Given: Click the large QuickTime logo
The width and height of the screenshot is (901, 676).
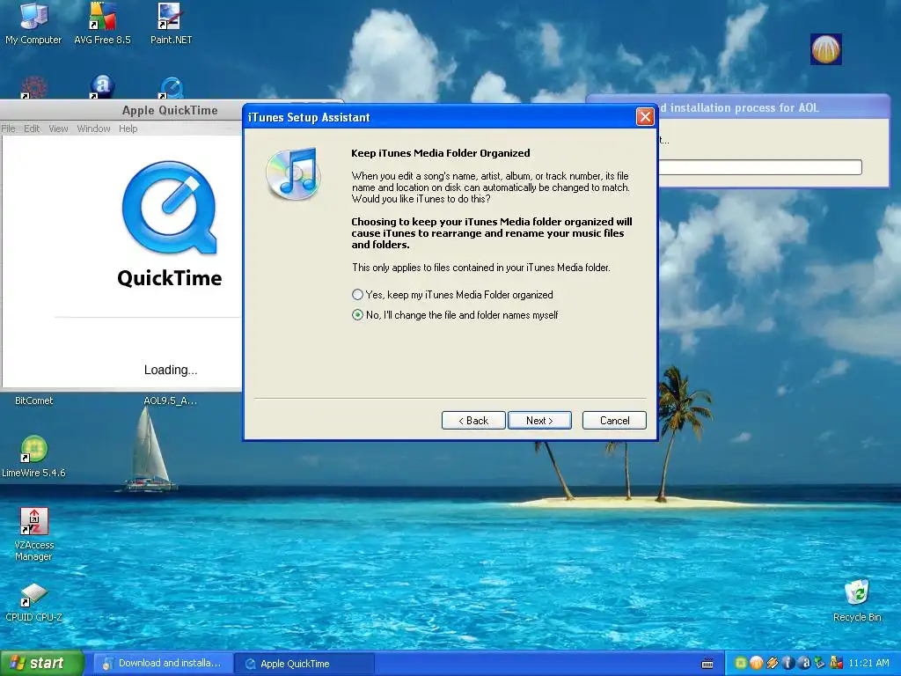Looking at the screenshot, I should (x=170, y=208).
